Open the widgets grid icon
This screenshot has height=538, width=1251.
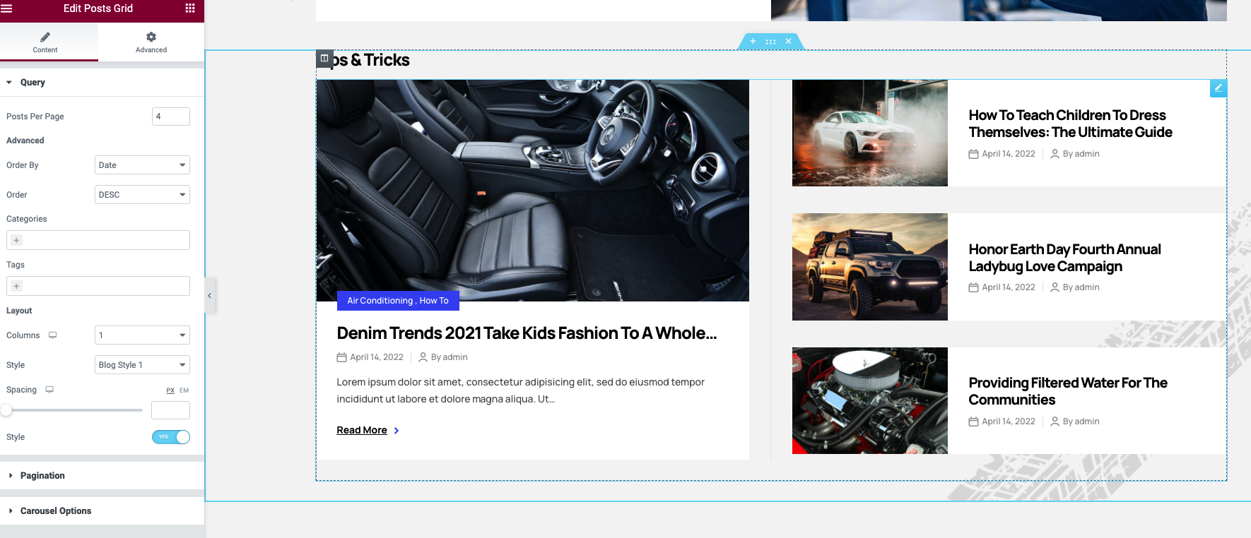189,8
